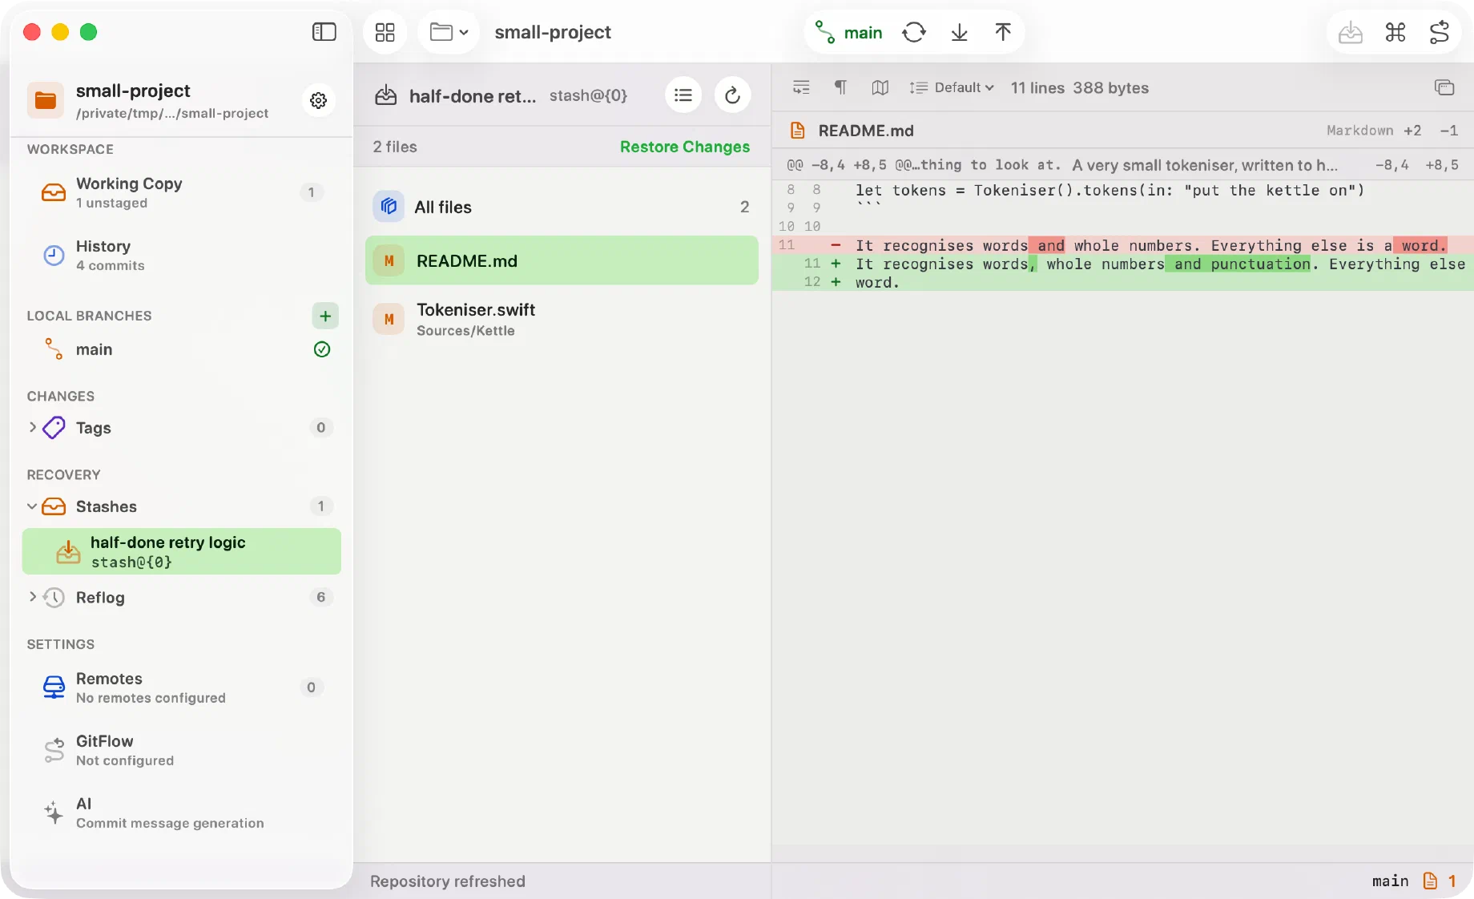Screen dimensions: 1474x899
Task: Select the main local branch
Action: 181,349
